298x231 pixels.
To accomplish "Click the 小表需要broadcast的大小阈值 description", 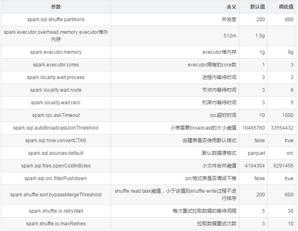I will (x=203, y=128).
